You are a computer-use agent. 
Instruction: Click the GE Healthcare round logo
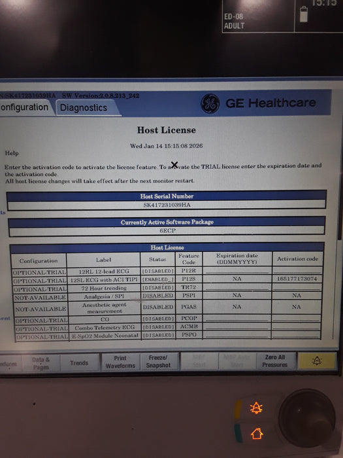210,103
